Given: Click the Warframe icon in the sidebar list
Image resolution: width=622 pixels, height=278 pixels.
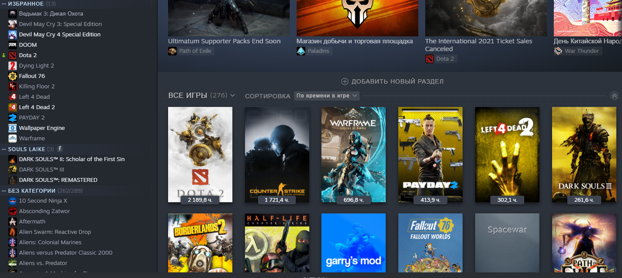Looking at the screenshot, I should point(12,138).
